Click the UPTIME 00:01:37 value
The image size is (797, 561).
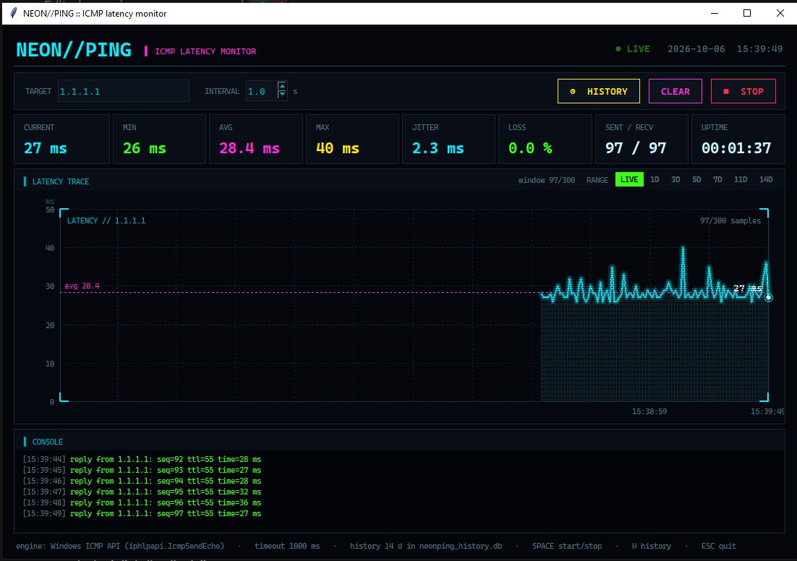coord(736,148)
